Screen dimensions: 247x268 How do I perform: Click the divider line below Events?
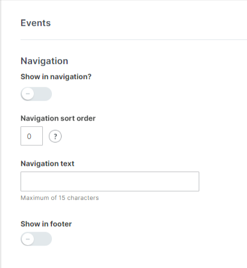133,40
